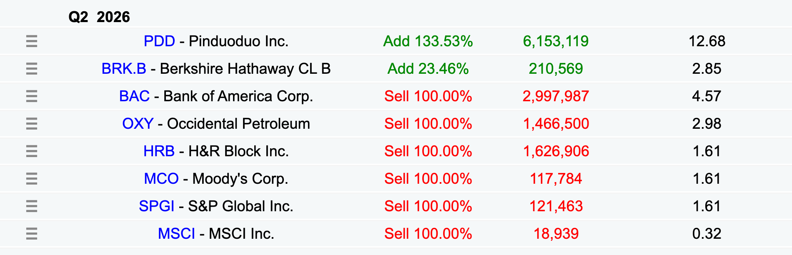The image size is (792, 255).
Task: Visit the HRB stock link
Action: coord(159,151)
